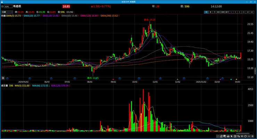Click the horizontal scrollbar thumb at bottom
Viewport: 257px width, 139px height.
click(243, 133)
